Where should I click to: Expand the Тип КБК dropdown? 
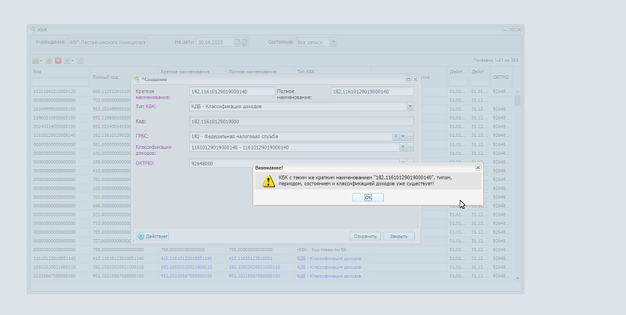click(410, 107)
